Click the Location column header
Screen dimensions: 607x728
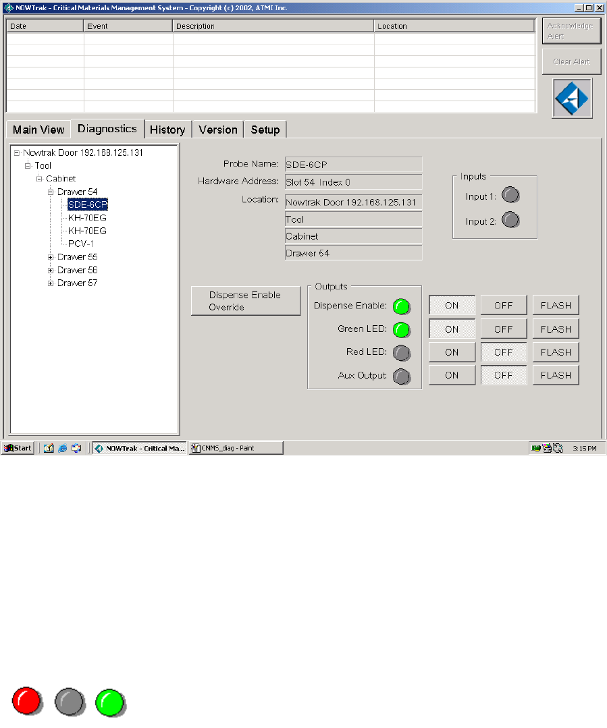coord(454,26)
